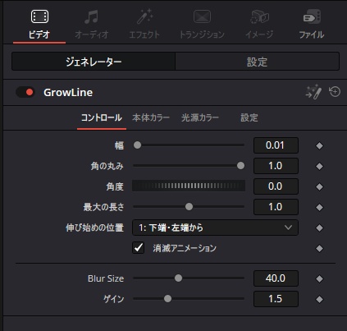Add keyframe for 消滅アニメーション
The height and width of the screenshot is (331, 347).
319,248
